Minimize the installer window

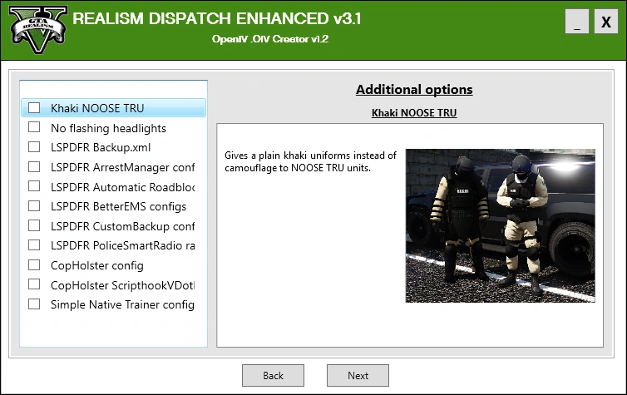click(x=576, y=21)
